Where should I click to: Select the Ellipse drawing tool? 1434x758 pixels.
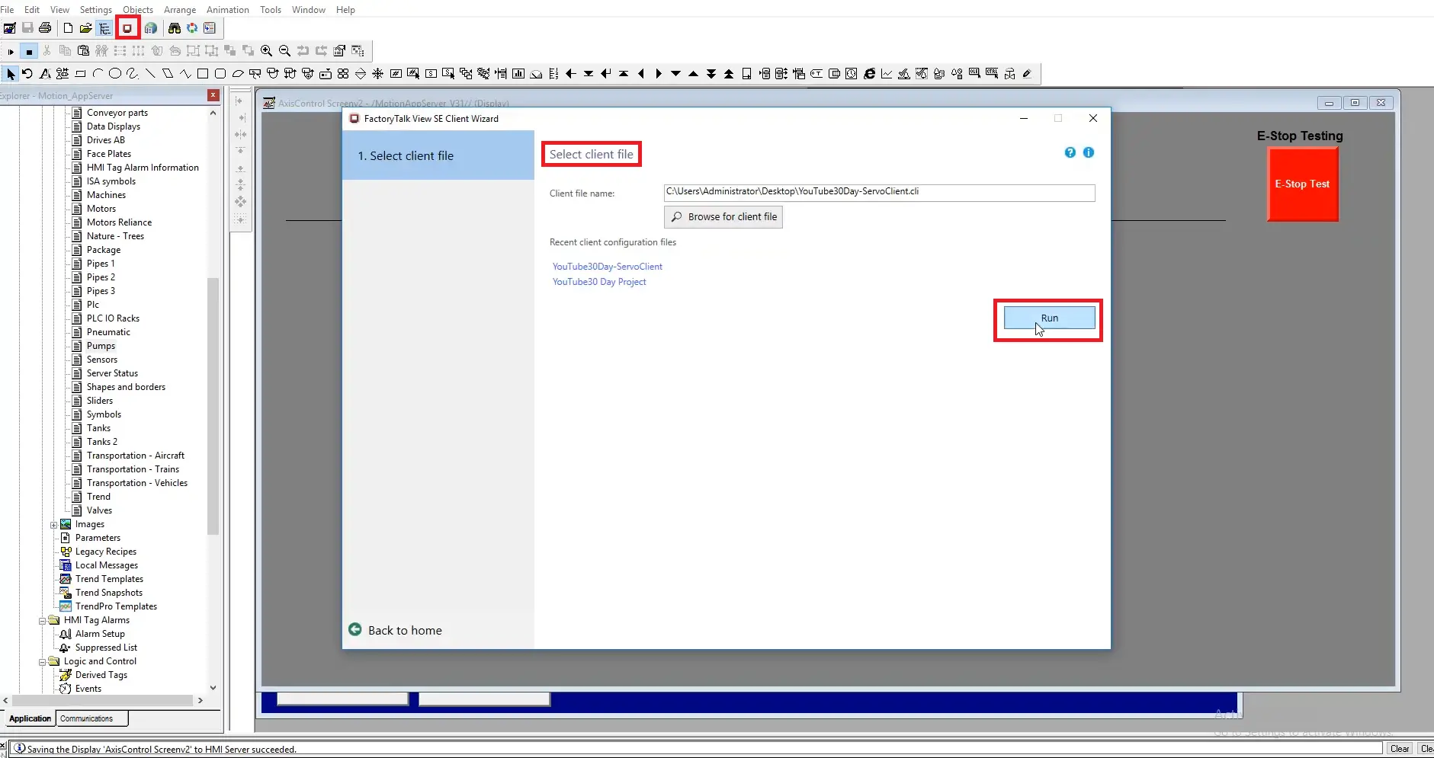click(x=114, y=74)
